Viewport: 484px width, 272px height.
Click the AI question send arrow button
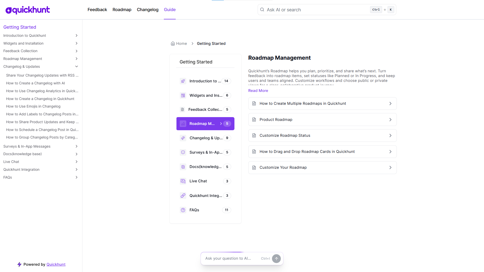[x=276, y=259]
